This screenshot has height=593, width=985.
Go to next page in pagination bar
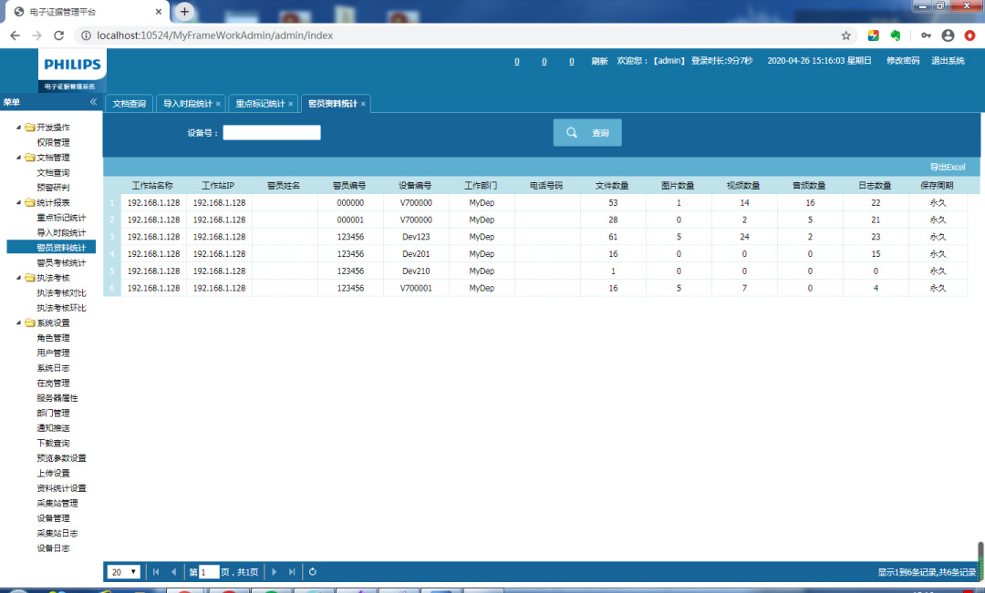274,572
